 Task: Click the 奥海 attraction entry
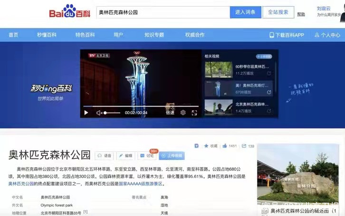[x=164, y=197]
